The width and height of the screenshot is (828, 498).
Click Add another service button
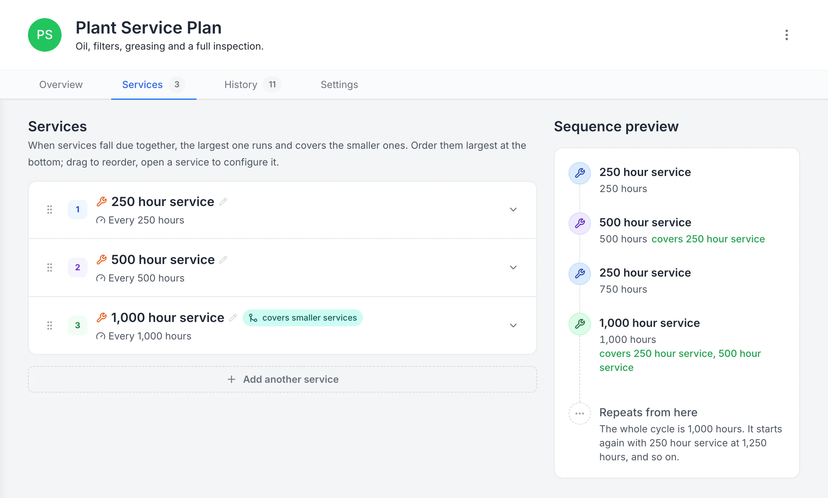[x=283, y=379]
